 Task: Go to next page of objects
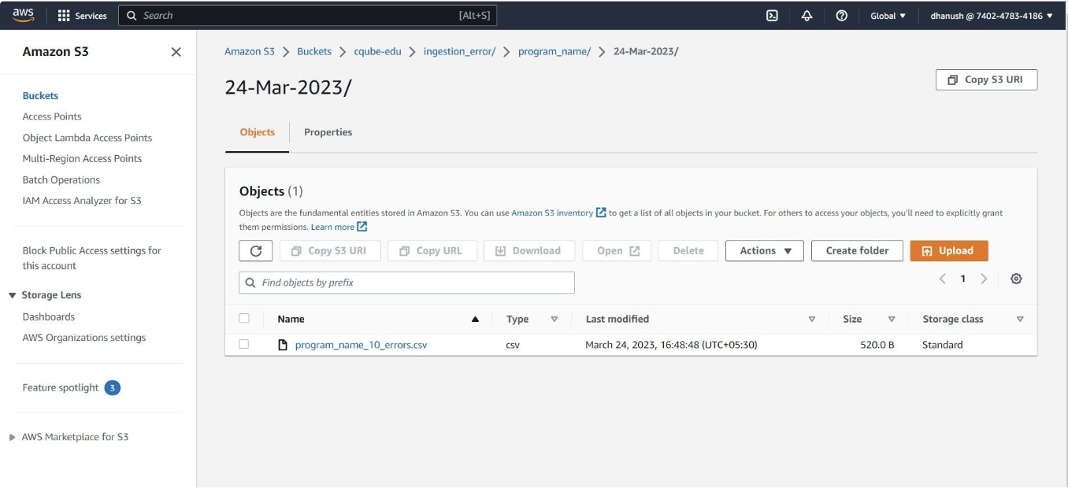point(984,279)
